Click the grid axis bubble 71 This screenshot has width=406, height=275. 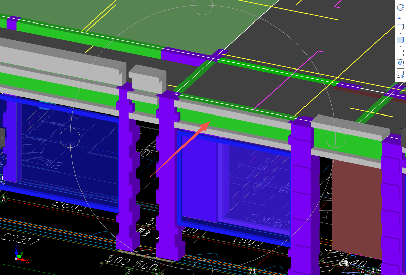[252, 271]
